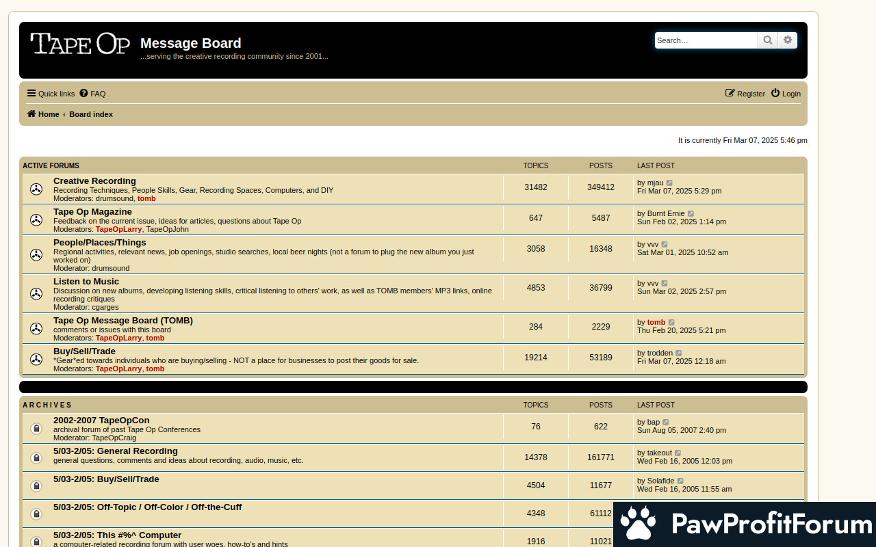Open moderator drumsound under Creative Recording
This screenshot has height=547, width=876.
[x=114, y=199]
